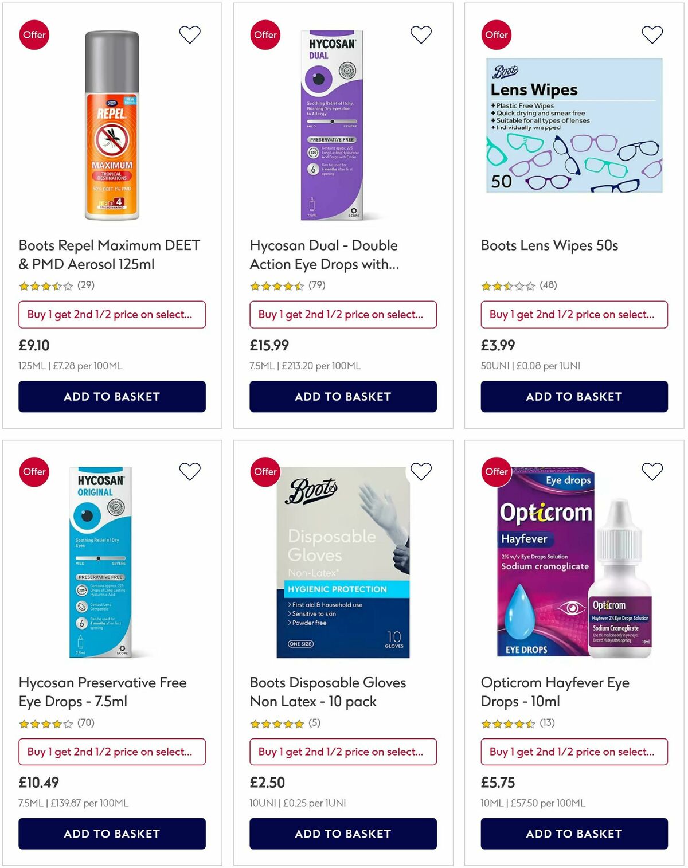Add Boots Disposable Gloves to wishlist heart icon
Screen dimensions: 688x868
[x=421, y=471]
